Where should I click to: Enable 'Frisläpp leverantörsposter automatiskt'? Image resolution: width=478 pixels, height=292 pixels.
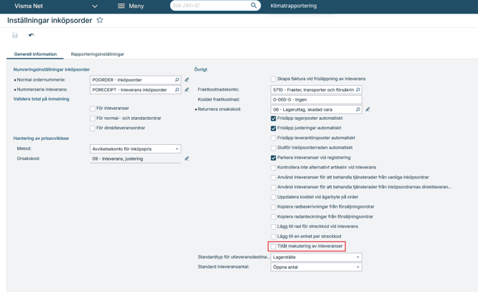(273, 138)
